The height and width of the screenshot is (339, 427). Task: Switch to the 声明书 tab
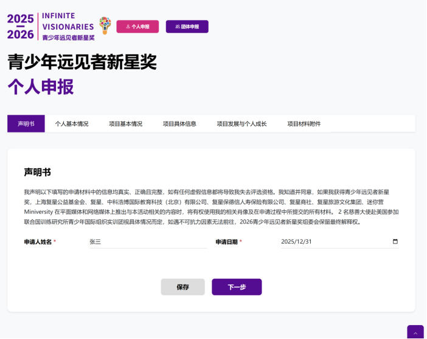(26, 124)
